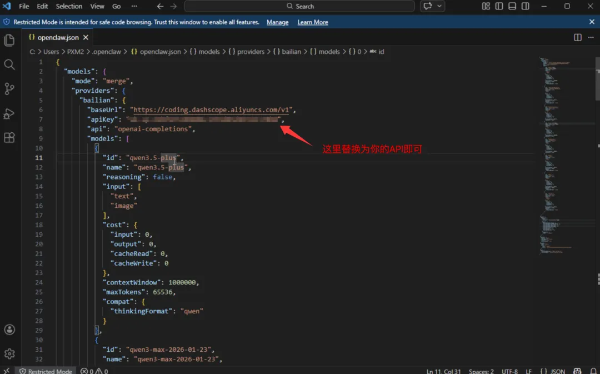Open the Source Control view
600x374 pixels.
(9, 89)
